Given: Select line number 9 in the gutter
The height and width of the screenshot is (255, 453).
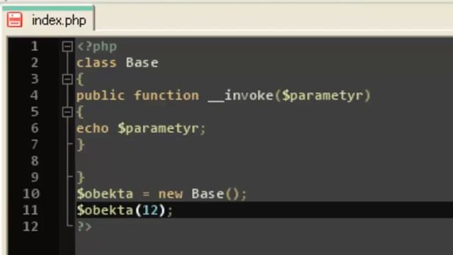Looking at the screenshot, I should 35,177.
